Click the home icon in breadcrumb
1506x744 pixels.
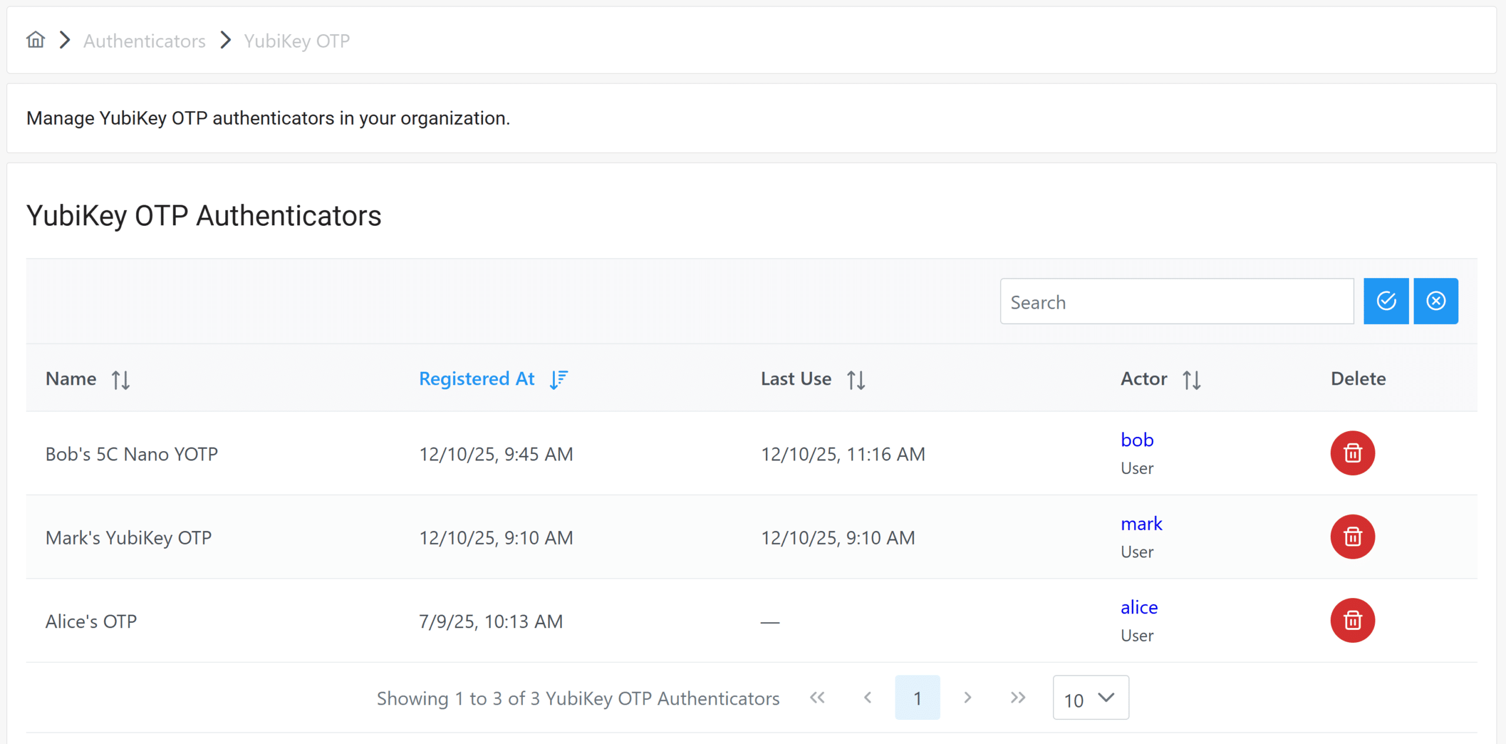35,40
